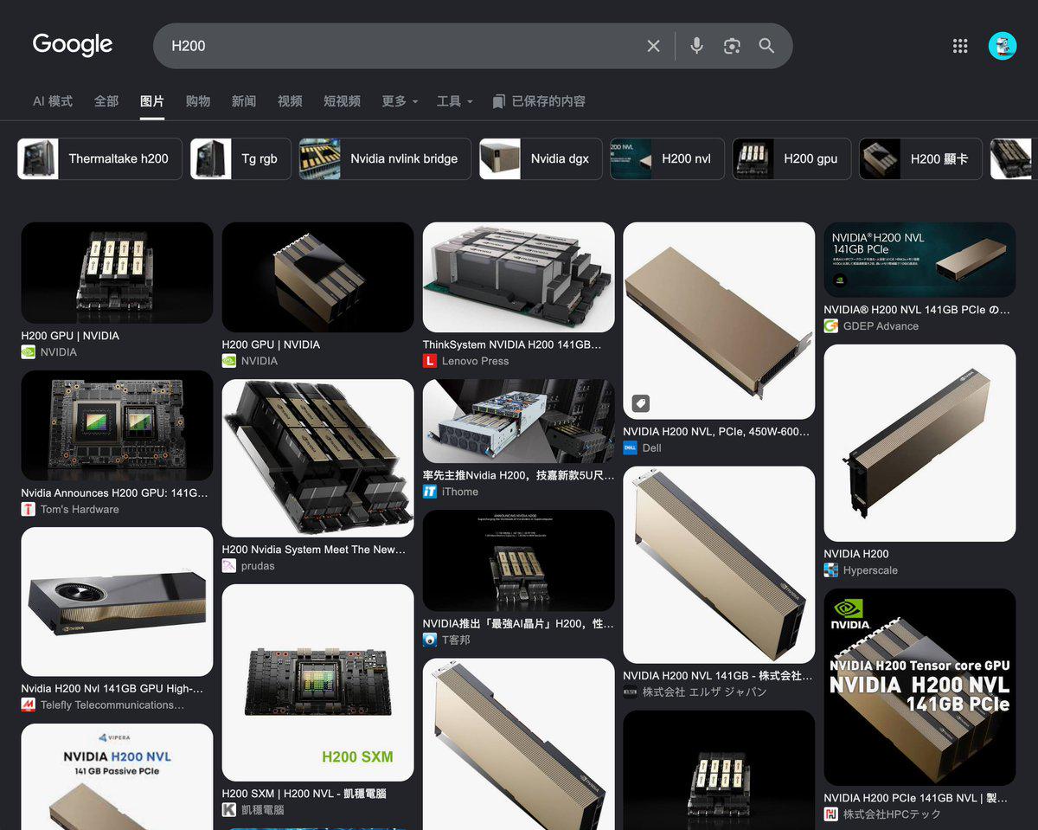Select the Thermaltake h200 suggestion chip

(x=100, y=158)
